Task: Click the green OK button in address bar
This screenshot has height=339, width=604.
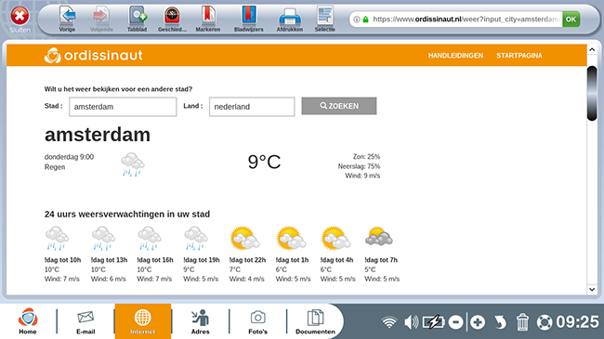Action: pos(571,20)
